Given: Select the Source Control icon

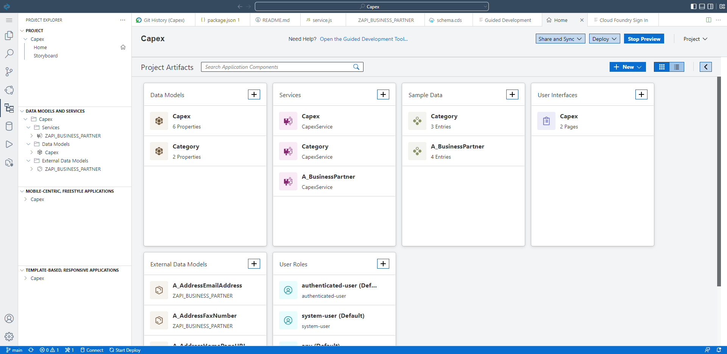Looking at the screenshot, I should click(x=9, y=72).
